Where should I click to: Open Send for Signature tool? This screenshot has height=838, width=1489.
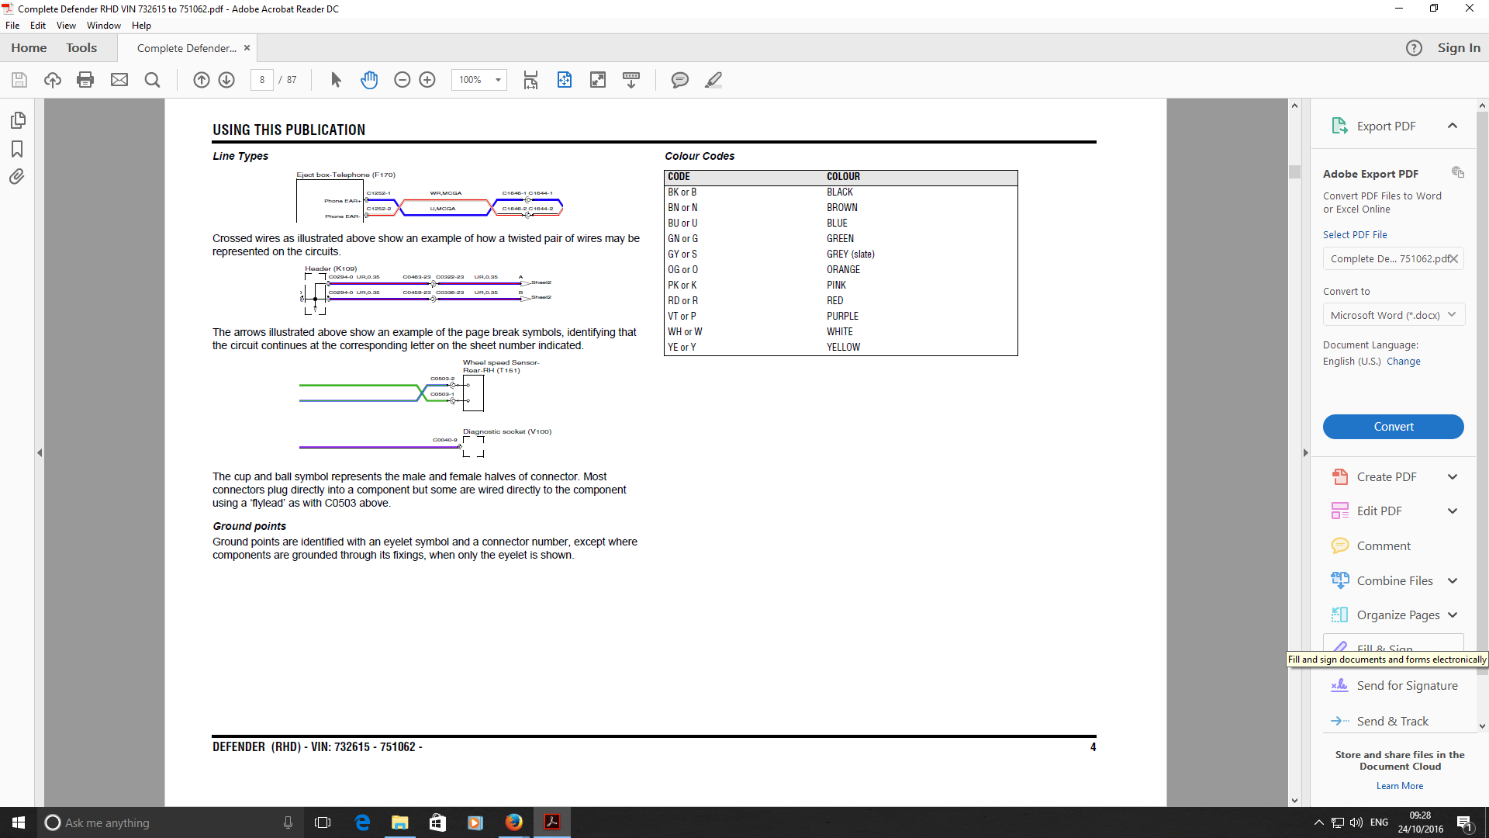[1394, 686]
